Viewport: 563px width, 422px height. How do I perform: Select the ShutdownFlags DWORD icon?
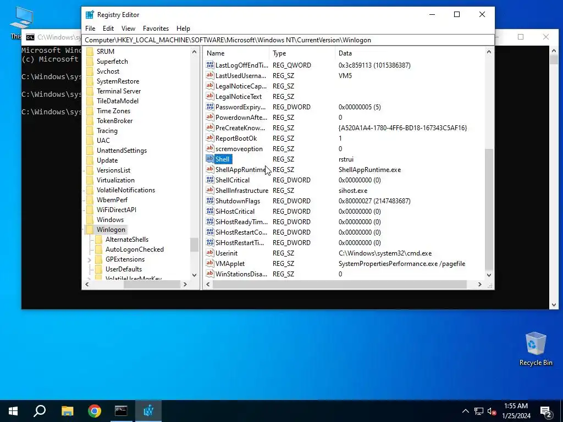click(210, 201)
